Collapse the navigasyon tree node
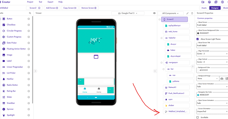The image size is (228, 119). click(x=161, y=63)
